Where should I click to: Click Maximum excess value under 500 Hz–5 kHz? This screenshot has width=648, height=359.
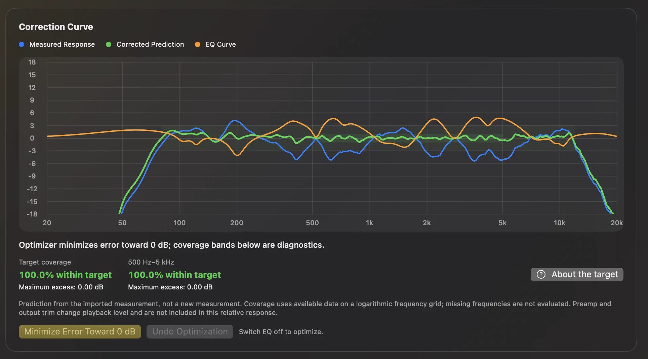click(170, 287)
